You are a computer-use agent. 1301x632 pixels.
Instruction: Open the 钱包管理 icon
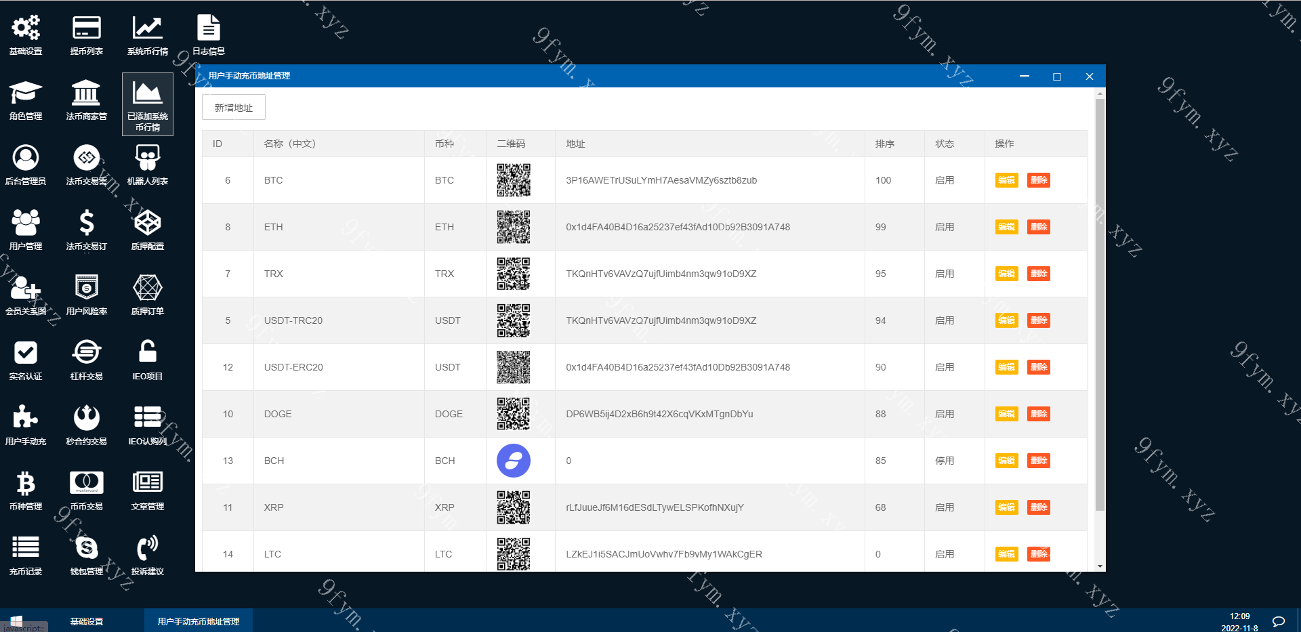pos(86,547)
